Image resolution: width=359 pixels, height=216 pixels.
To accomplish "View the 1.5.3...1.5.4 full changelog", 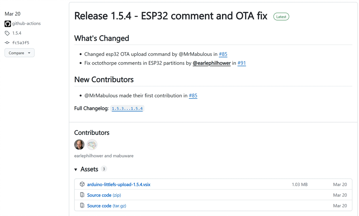I will [x=127, y=109].
